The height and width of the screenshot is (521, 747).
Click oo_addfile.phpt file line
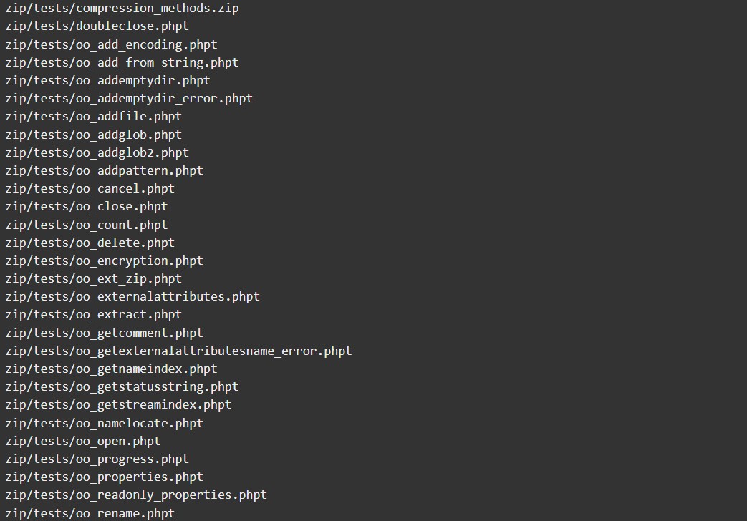pyautogui.click(x=93, y=116)
